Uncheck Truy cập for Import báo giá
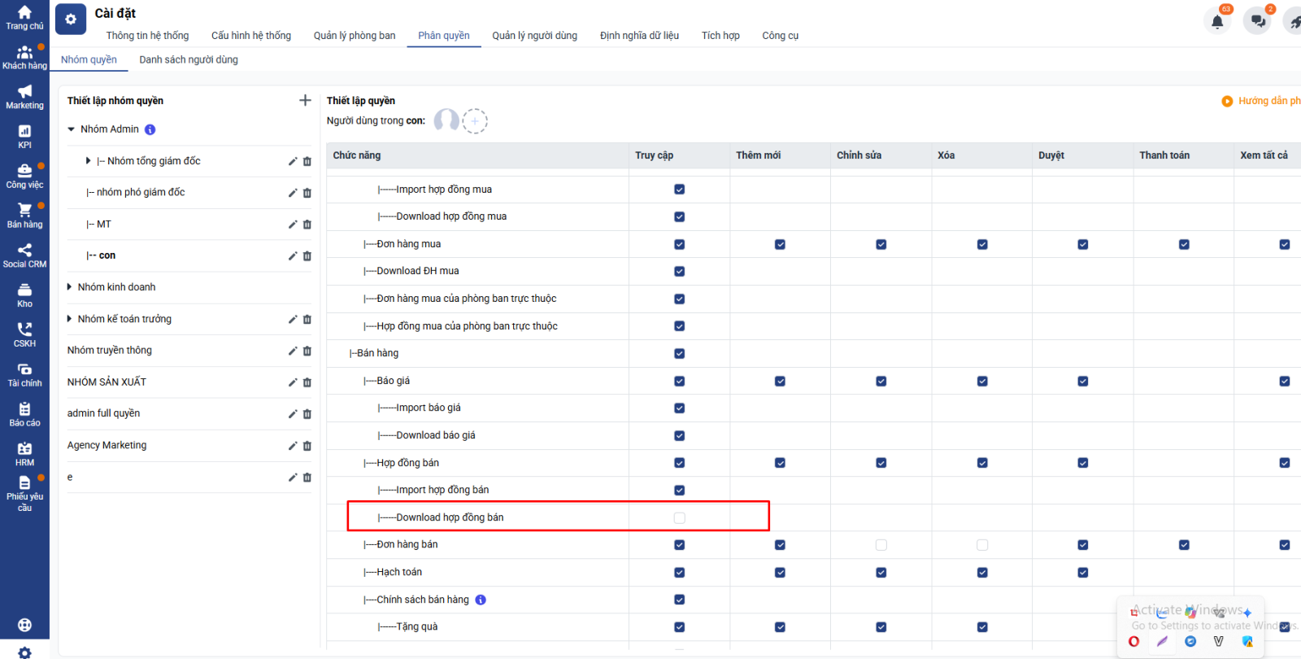Viewport: 1301px width, 659px height. pos(679,408)
